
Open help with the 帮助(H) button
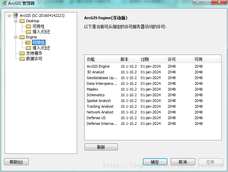coord(16,162)
